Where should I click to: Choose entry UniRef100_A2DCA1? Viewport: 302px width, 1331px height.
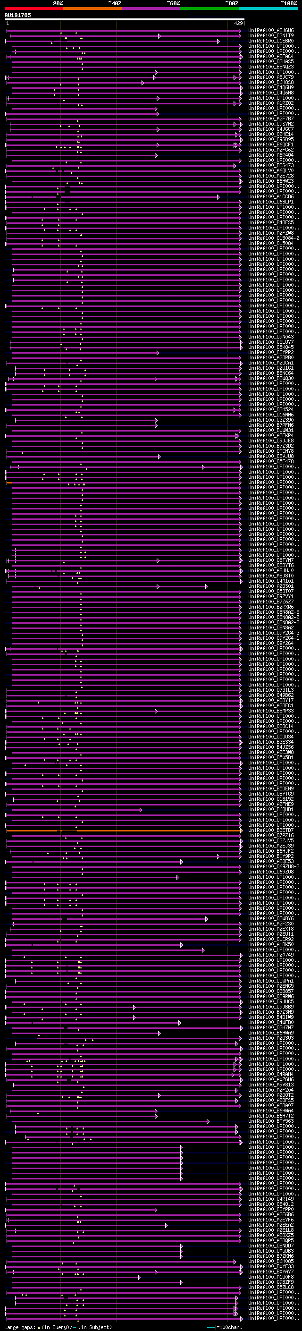(271, 363)
